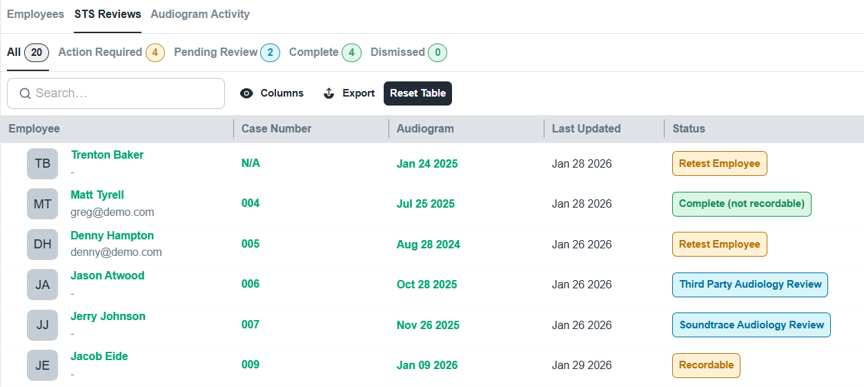Screen dimensions: 864x387
Task: Select the TB avatar for Trenton Baker
Action: 42,163
